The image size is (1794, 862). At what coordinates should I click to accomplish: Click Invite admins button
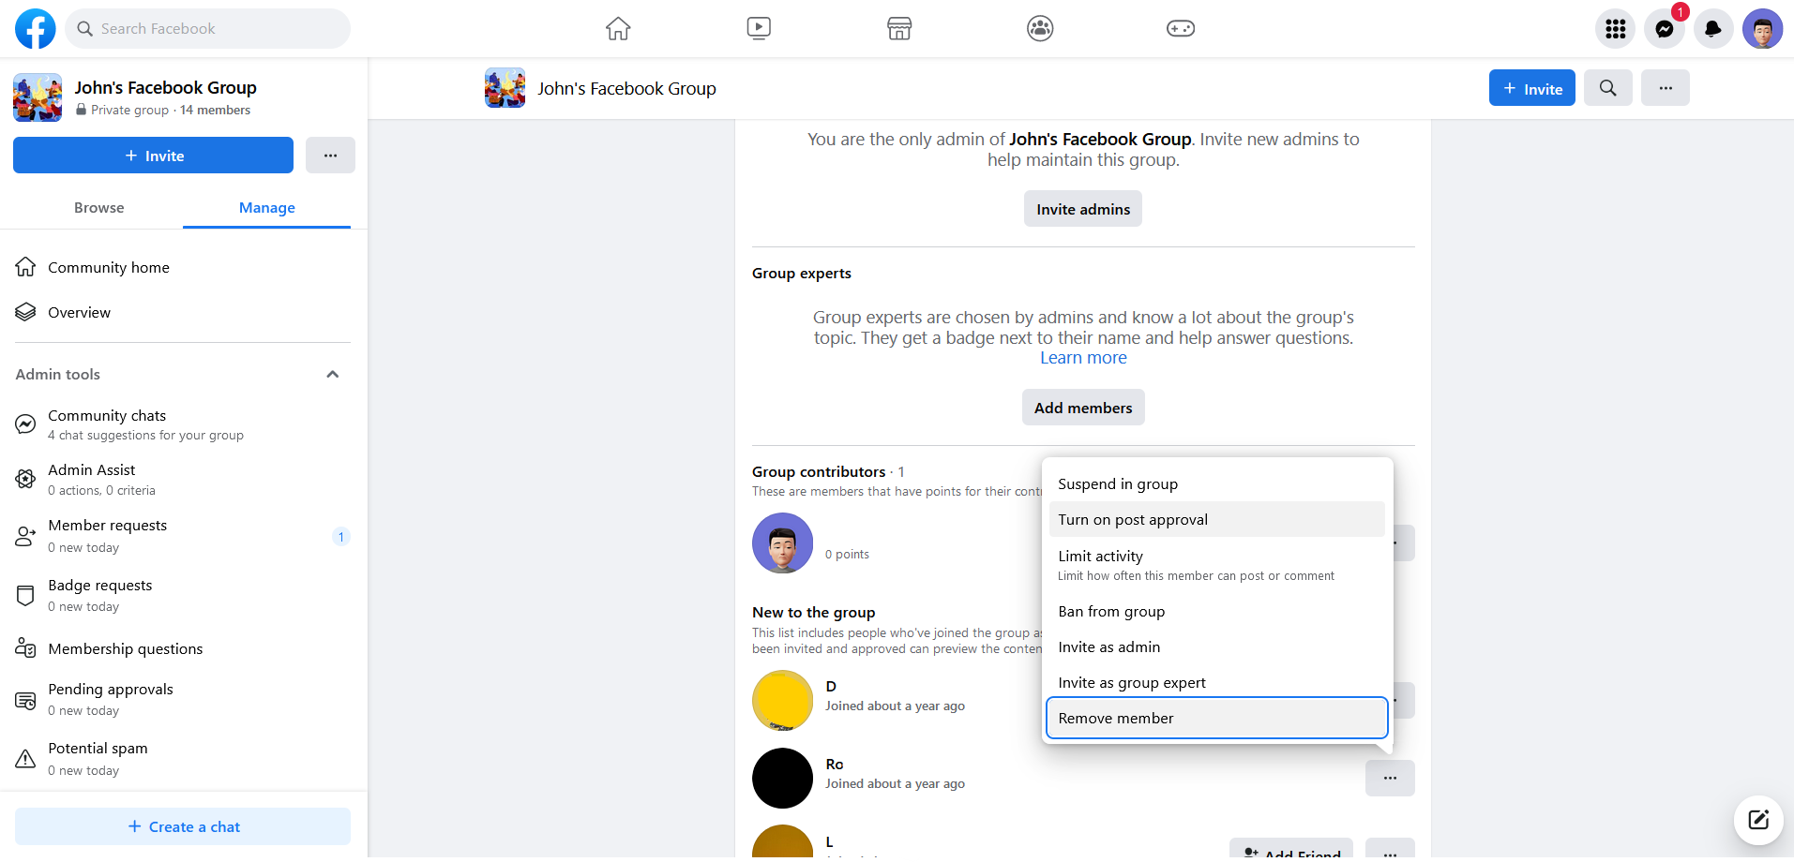click(x=1083, y=209)
